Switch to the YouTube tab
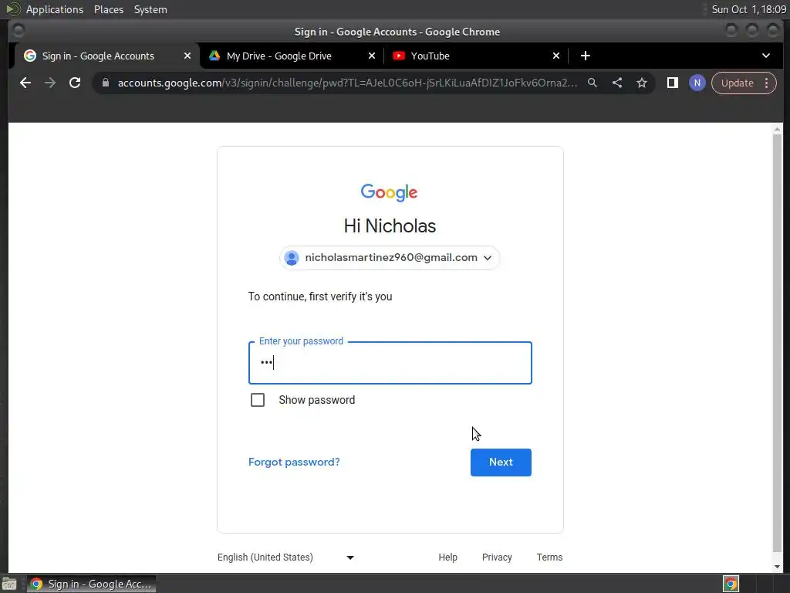790x593 pixels. pyautogui.click(x=476, y=56)
